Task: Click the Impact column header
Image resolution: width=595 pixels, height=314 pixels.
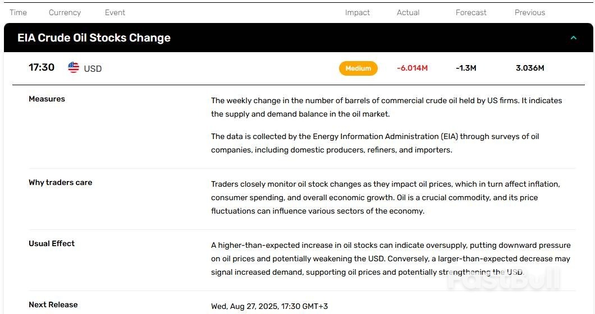Action: tap(358, 12)
